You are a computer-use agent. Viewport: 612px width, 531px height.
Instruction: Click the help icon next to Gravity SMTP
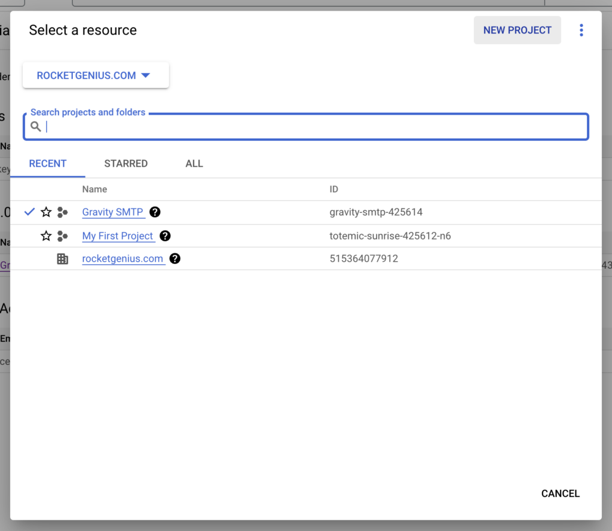155,212
